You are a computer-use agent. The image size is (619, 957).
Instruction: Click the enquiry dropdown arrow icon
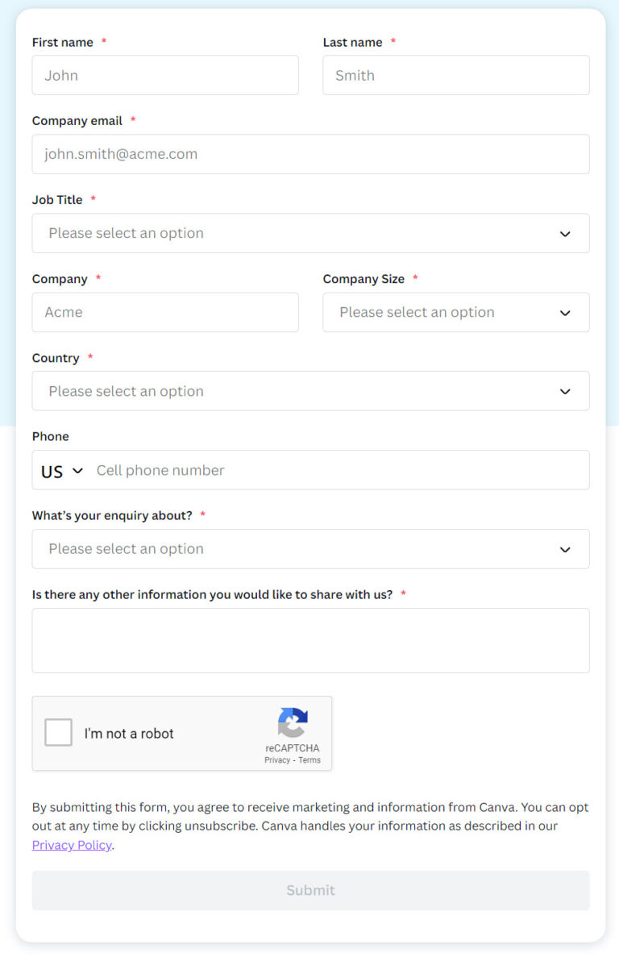[564, 549]
